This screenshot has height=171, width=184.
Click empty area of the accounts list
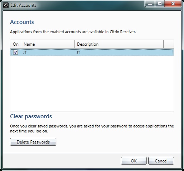(92, 83)
